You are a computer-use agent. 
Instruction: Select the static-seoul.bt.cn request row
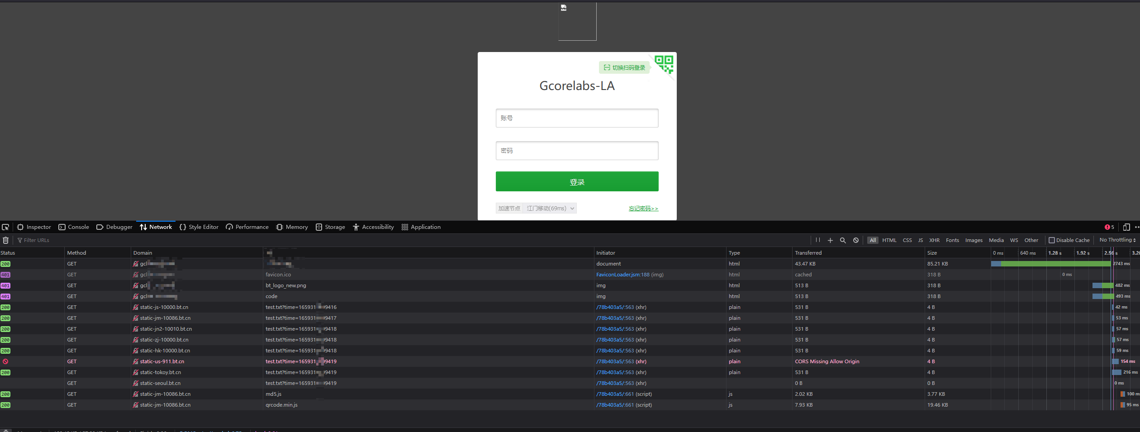point(570,383)
